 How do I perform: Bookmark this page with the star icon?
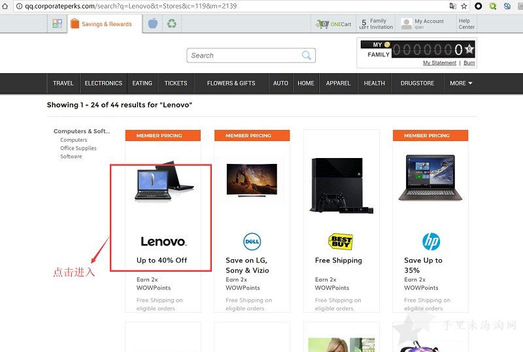[x=464, y=6]
